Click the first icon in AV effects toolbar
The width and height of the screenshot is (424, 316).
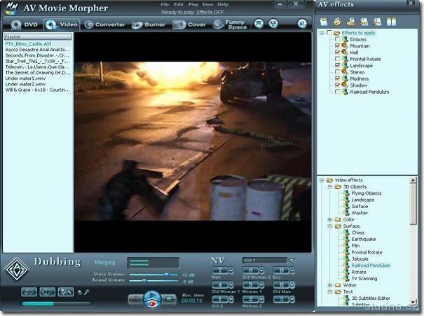[x=324, y=22]
